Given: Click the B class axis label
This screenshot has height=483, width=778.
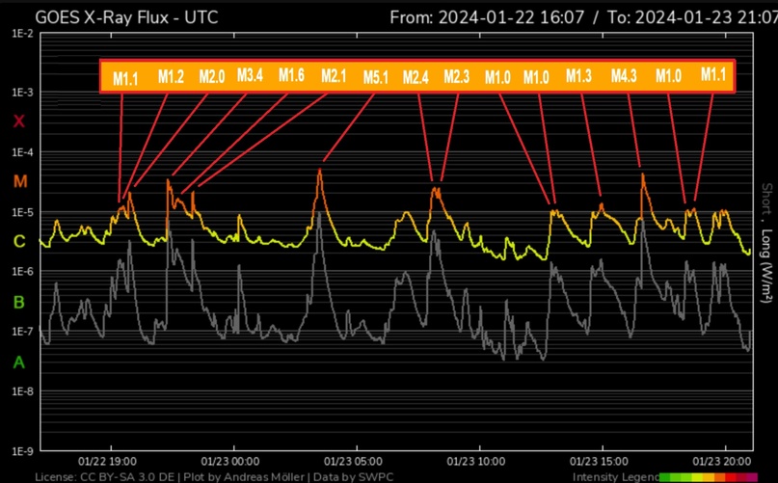Looking at the screenshot, I should [x=17, y=302].
